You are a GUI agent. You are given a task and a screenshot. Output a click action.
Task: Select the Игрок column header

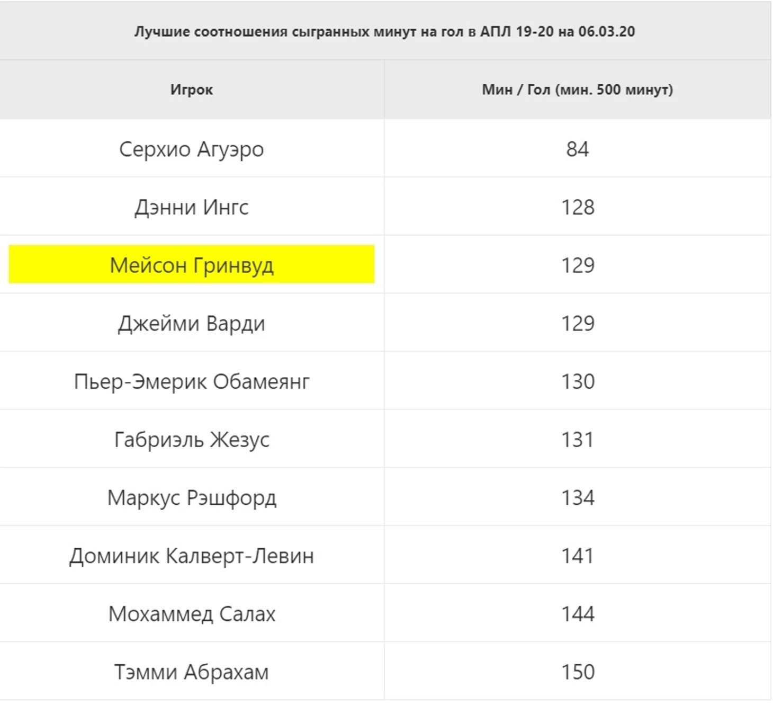tap(192, 90)
